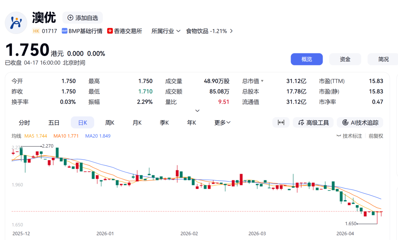This screenshot has width=398, height=240.
Task: Select the 季K chart tab
Action: tap(164, 123)
